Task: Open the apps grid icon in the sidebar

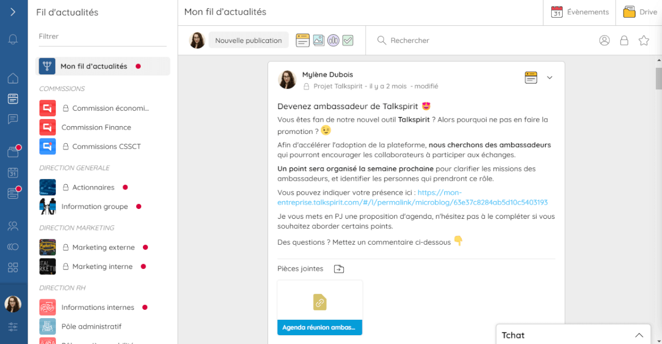Action: (x=13, y=267)
